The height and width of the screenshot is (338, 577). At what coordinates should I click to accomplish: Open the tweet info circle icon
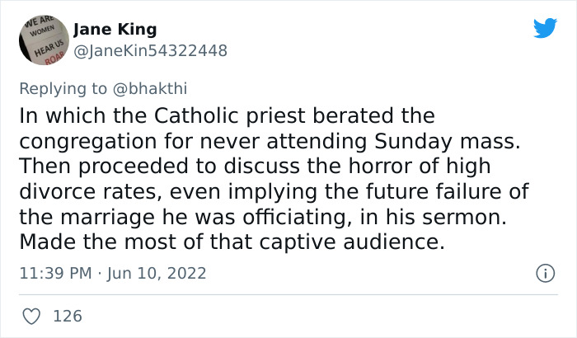[544, 273]
